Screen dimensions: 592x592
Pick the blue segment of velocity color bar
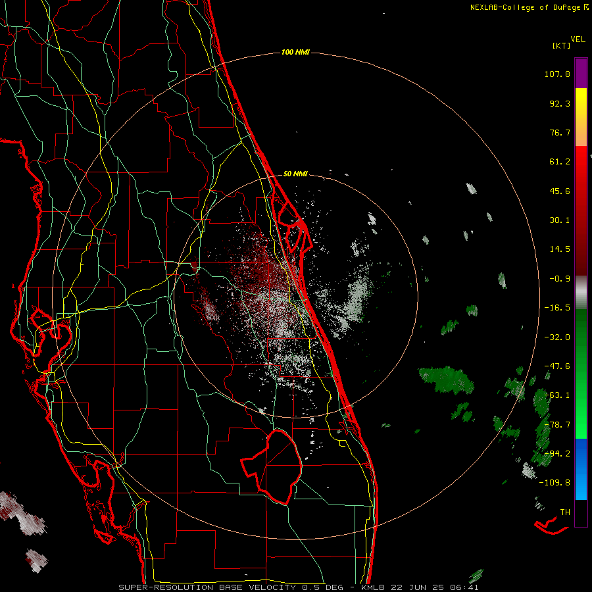[581, 469]
